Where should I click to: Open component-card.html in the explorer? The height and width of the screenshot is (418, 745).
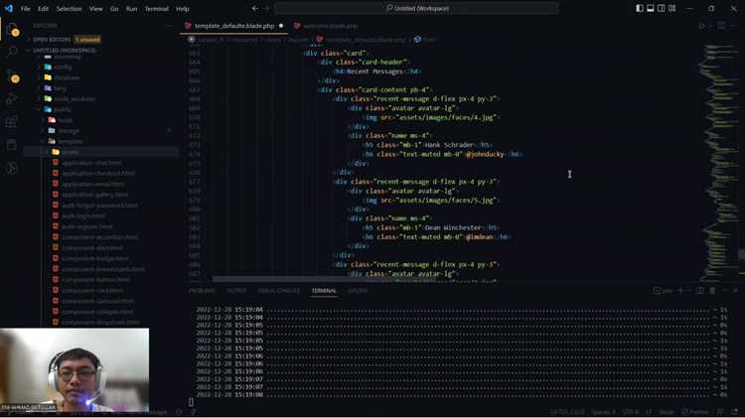tap(92, 290)
